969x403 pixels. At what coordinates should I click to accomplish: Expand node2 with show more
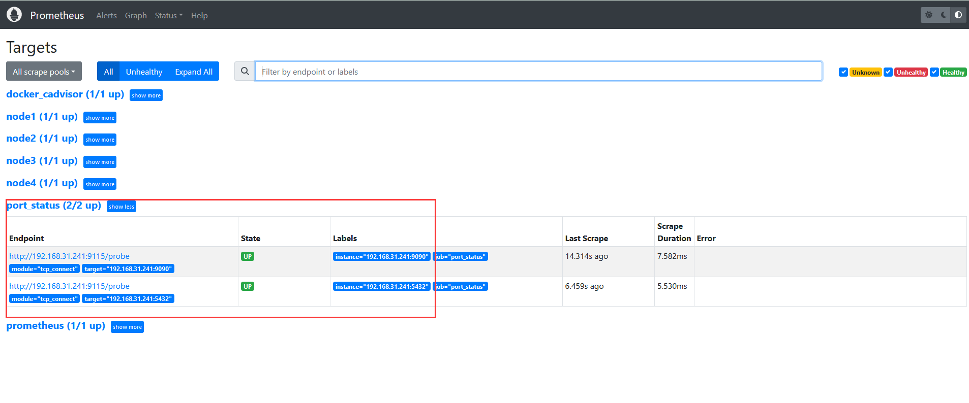pos(100,140)
